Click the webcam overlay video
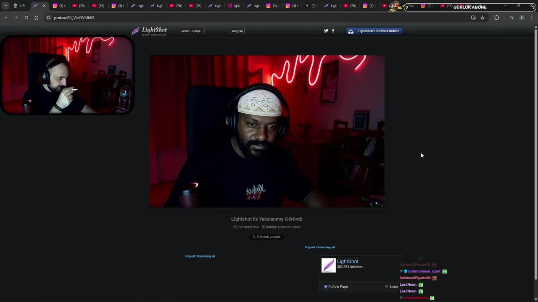The height and width of the screenshot is (302, 538). [x=67, y=75]
